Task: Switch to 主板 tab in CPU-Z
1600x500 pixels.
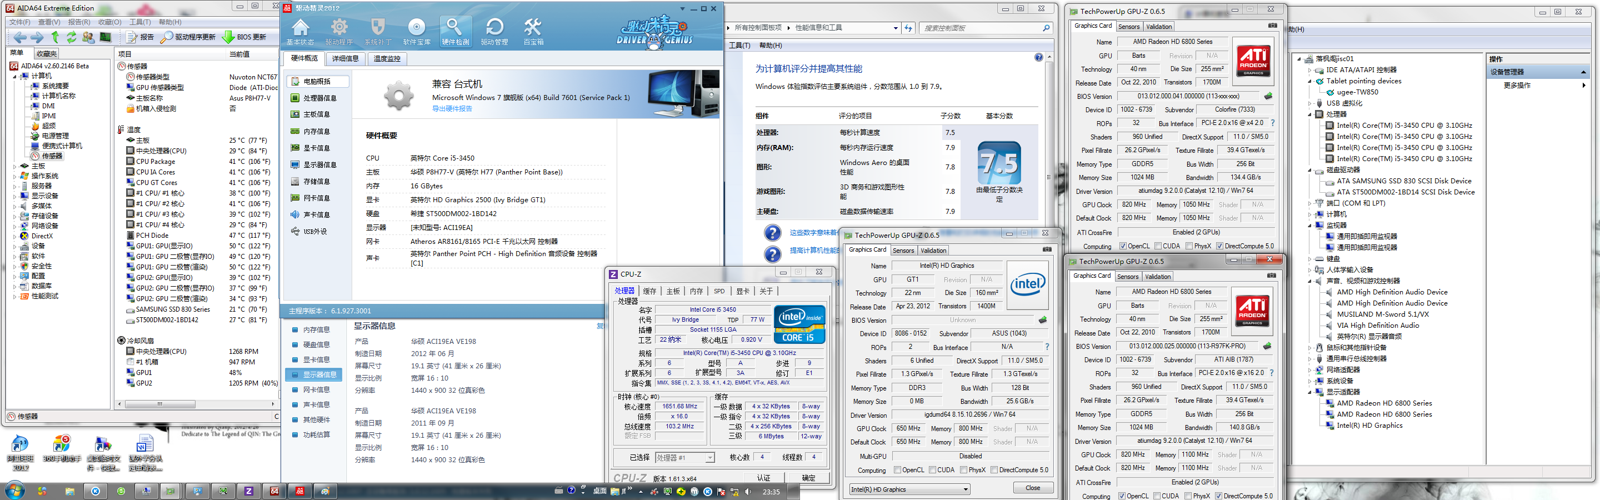Action: click(673, 291)
